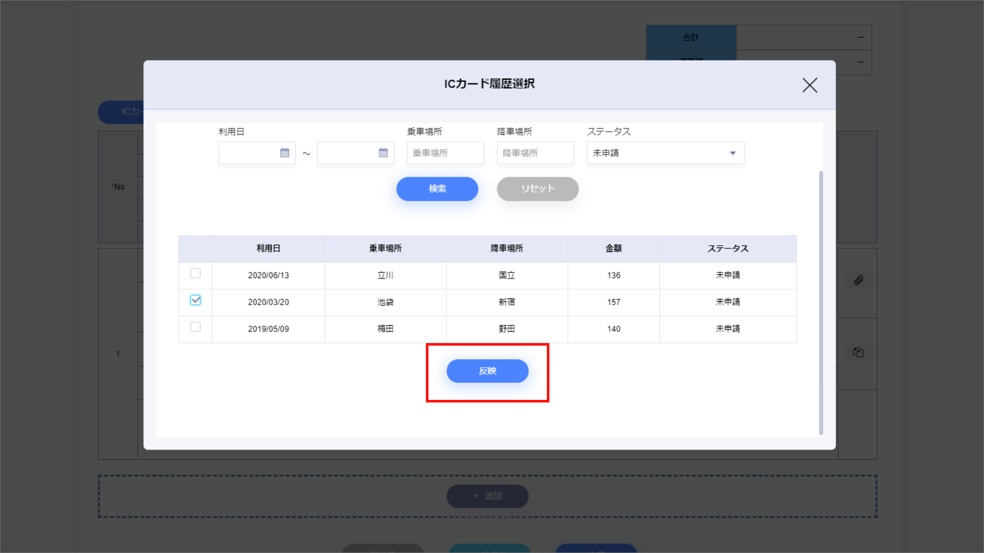Close the ICカード履歴選択 dialog
The image size is (984, 553).
click(809, 85)
